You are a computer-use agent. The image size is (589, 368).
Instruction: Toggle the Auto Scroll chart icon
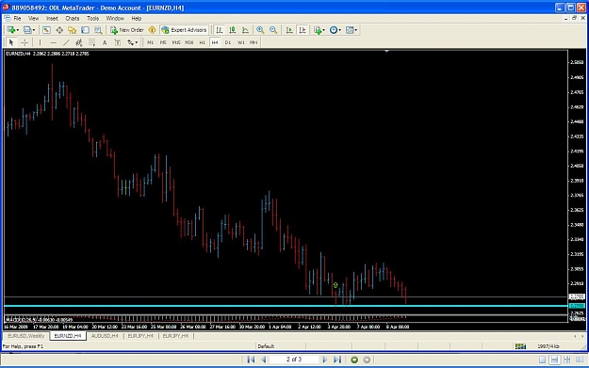(289, 30)
